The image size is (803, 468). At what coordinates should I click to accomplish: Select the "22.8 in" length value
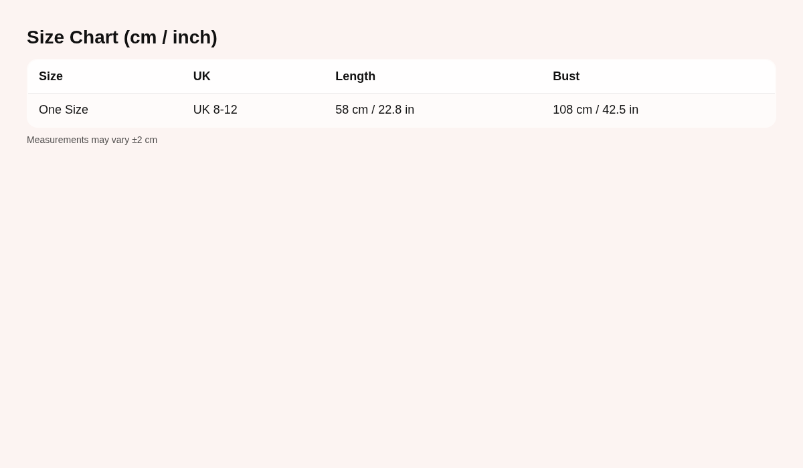[x=396, y=110]
